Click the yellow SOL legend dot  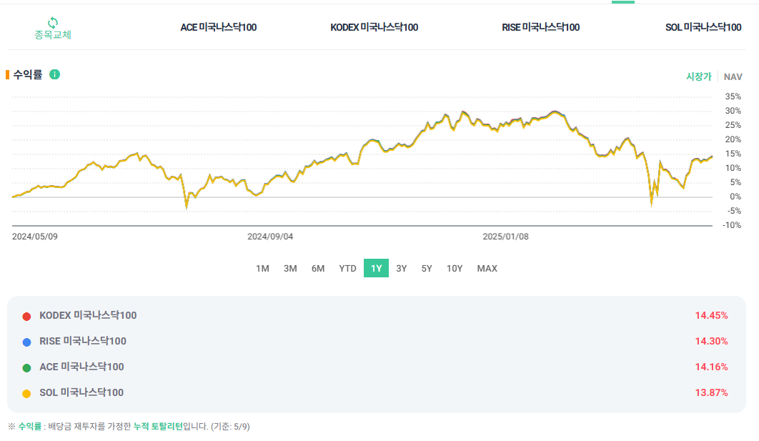26,394
